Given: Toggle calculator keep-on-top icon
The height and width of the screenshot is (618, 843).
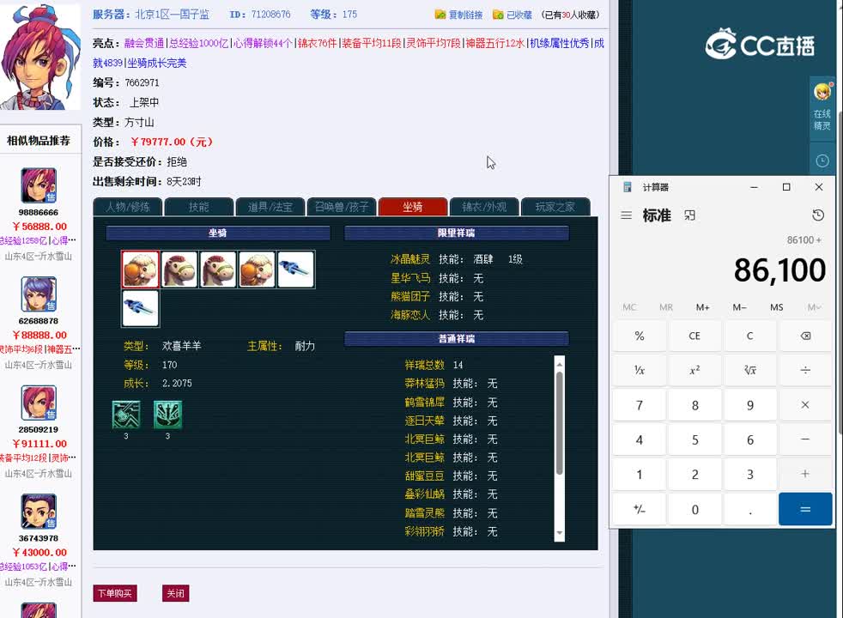Looking at the screenshot, I should 690,215.
